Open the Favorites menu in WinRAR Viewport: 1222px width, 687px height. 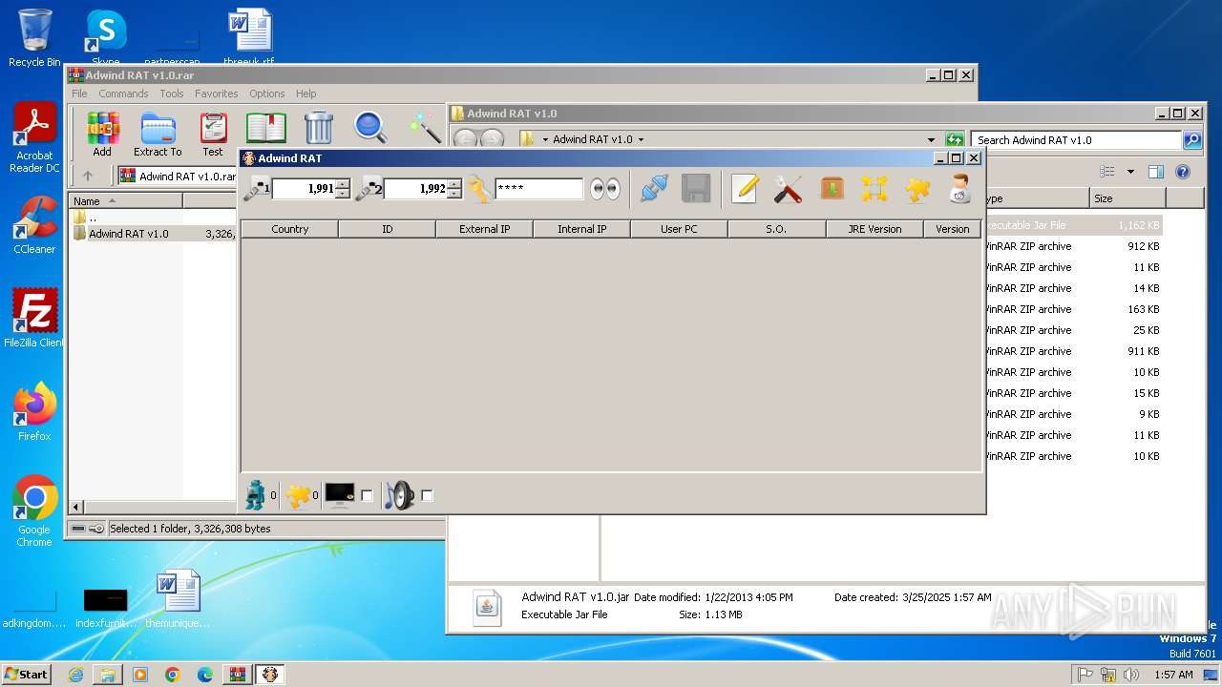(x=217, y=94)
